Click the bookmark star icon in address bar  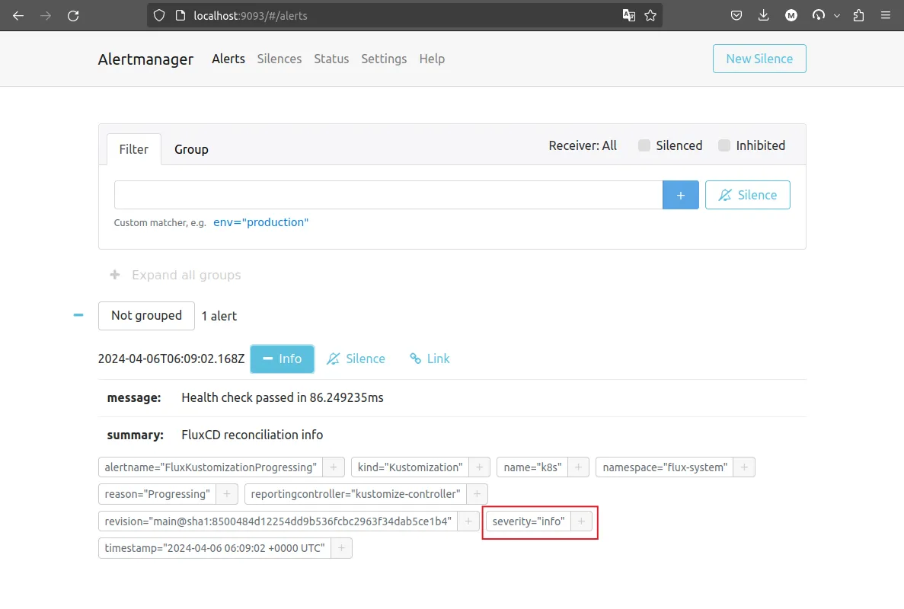click(x=650, y=15)
